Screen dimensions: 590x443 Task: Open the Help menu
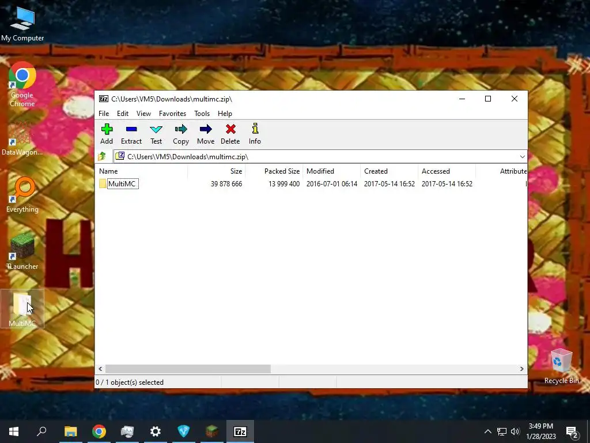tap(225, 114)
